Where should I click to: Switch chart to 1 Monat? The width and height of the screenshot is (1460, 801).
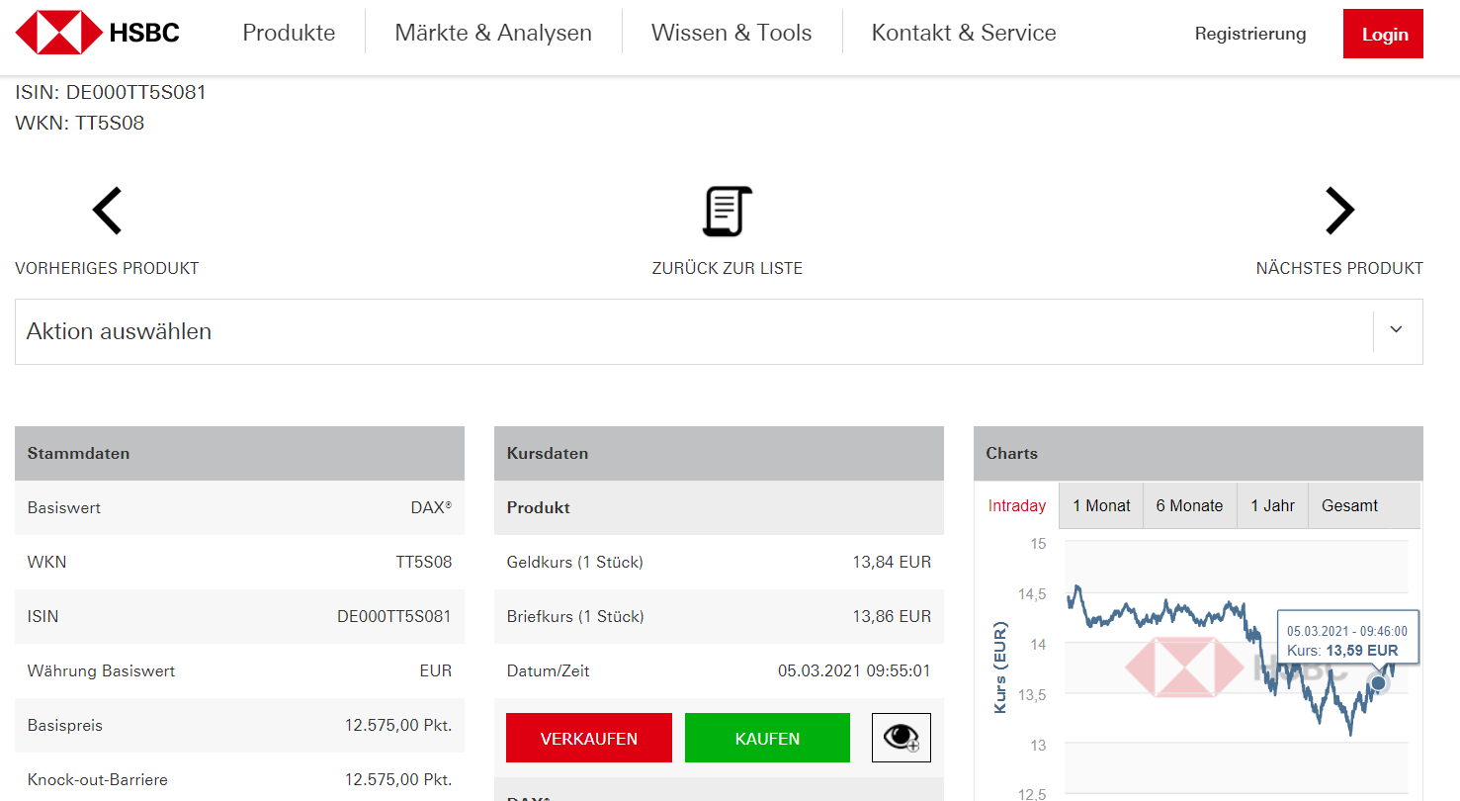[1101, 505]
